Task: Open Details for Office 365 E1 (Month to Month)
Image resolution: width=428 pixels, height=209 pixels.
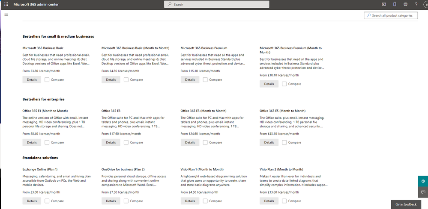Action: tap(32, 142)
